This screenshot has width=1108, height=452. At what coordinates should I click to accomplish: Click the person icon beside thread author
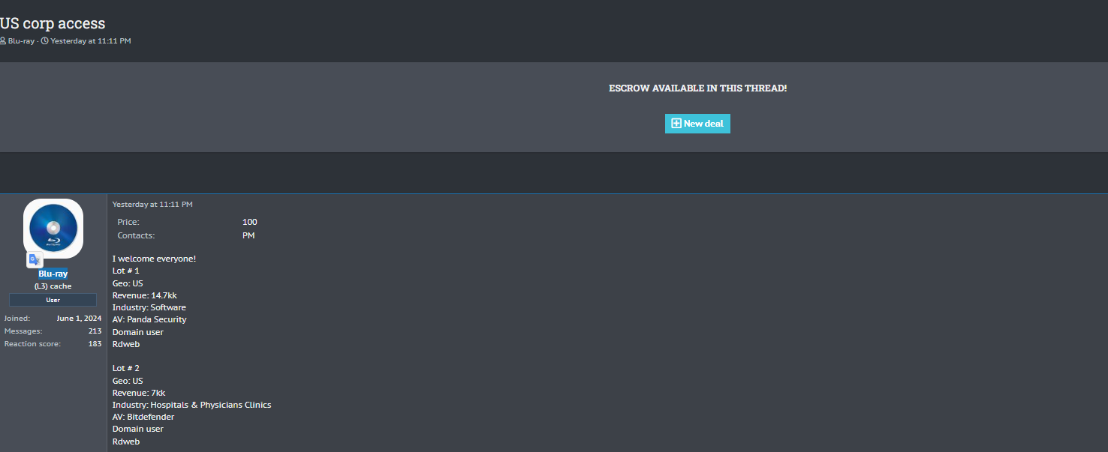point(3,40)
